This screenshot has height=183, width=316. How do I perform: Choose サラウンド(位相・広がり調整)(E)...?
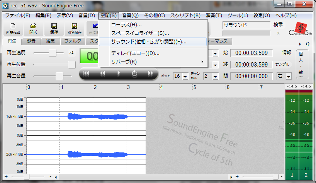coord(153,42)
